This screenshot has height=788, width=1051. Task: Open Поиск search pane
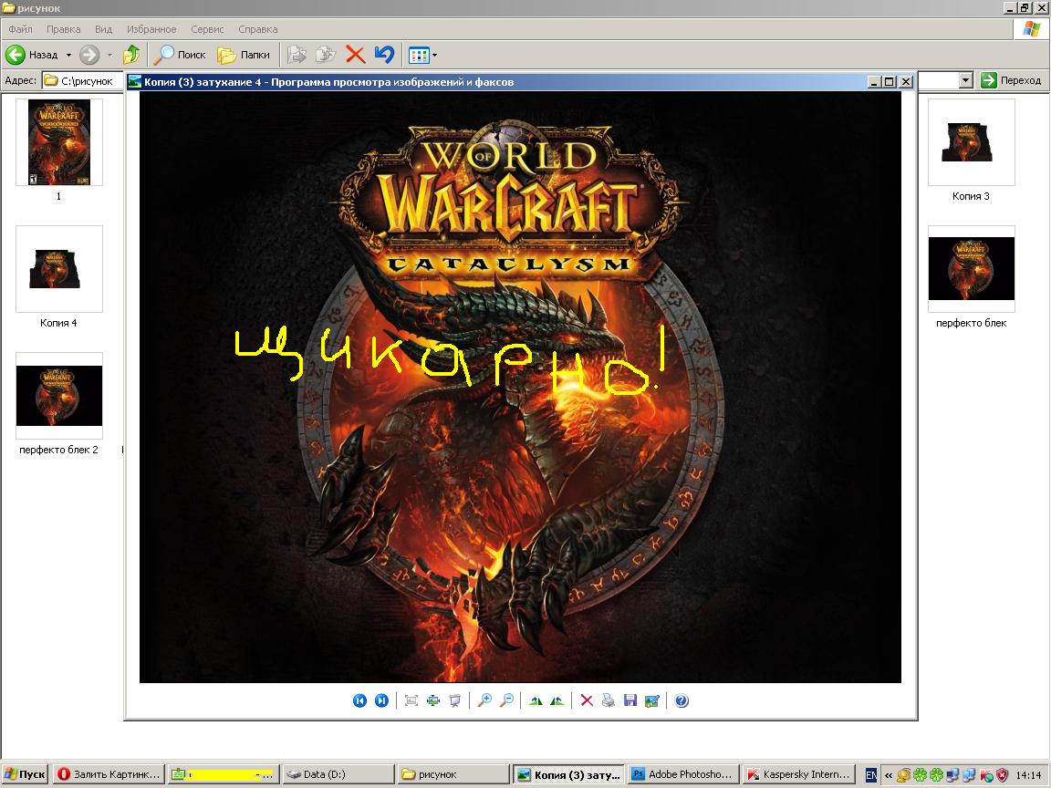(x=179, y=55)
